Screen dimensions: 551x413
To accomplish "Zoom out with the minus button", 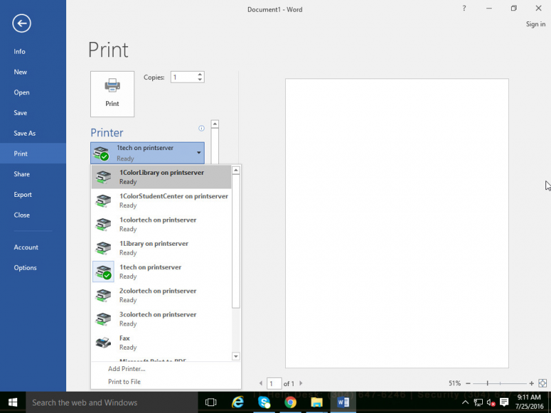I will (468, 383).
